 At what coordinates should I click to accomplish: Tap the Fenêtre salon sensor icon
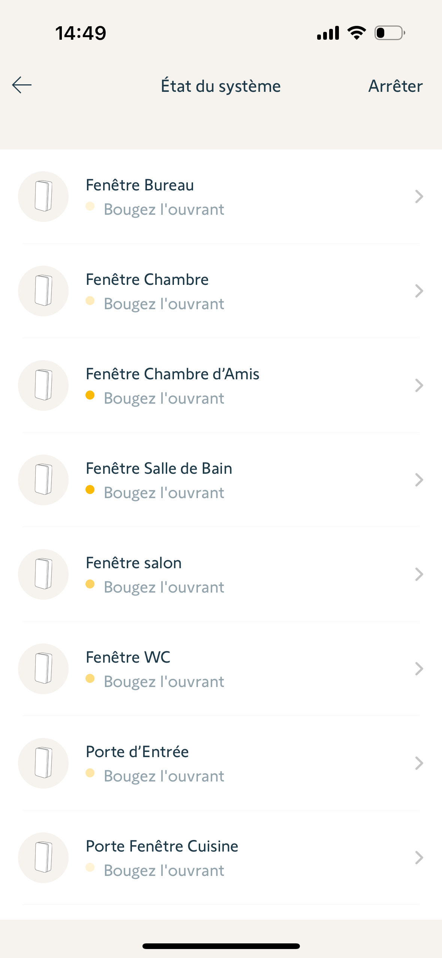coord(43,574)
